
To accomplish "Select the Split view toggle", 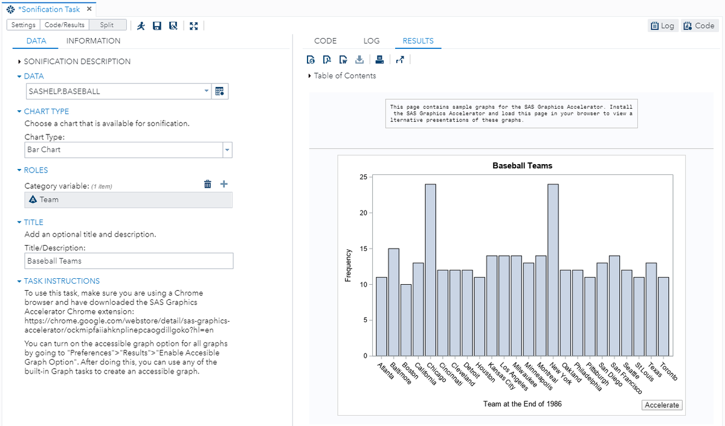I will click(x=108, y=25).
